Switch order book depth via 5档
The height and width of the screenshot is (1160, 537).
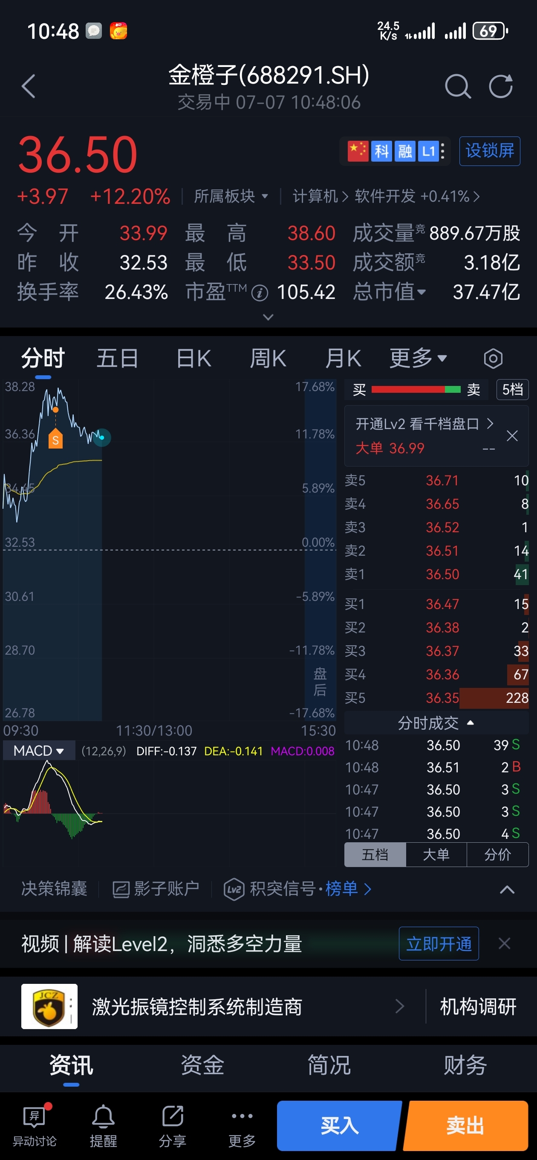pyautogui.click(x=512, y=389)
